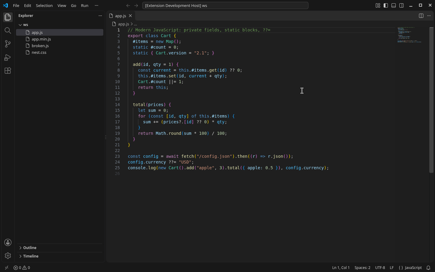Screen dimensions: 435x272
Task: Open the Accounts icon in activity bar
Action: click(x=8, y=242)
